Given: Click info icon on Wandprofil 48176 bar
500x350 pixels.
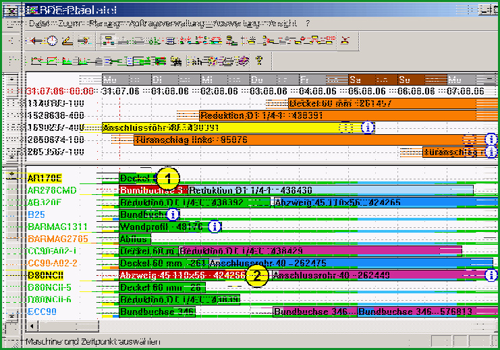Looking at the screenshot, I should click(x=215, y=227).
